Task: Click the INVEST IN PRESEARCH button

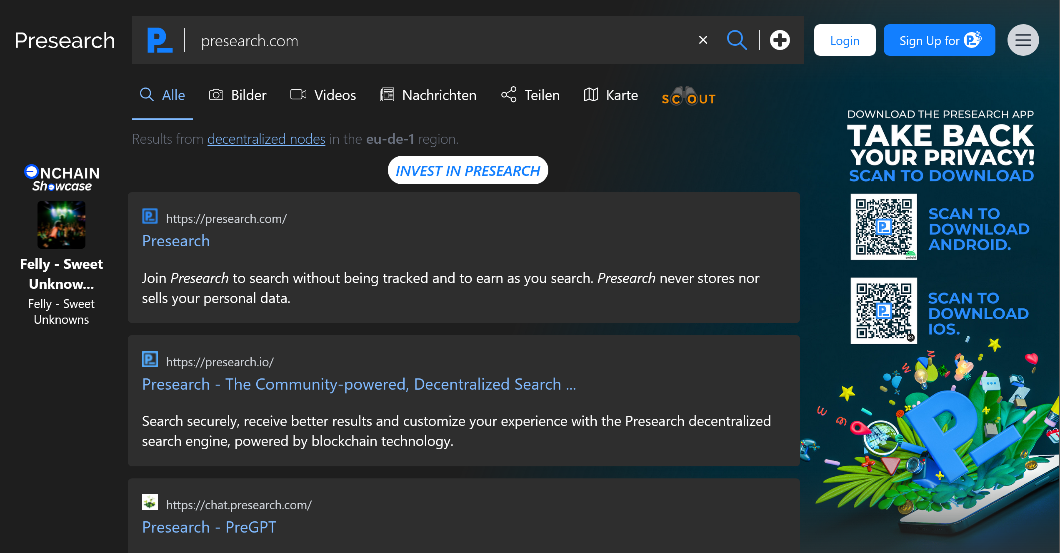Action: (x=467, y=170)
